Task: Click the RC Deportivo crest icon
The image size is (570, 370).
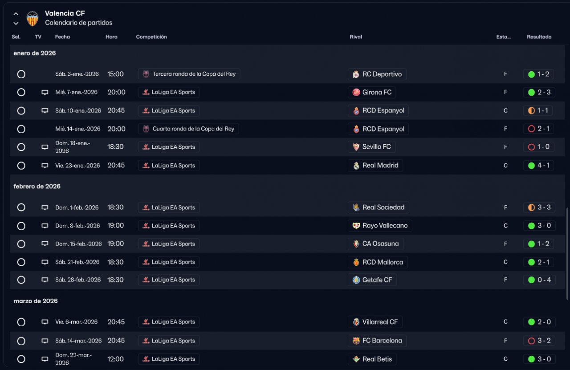Action: (356, 74)
